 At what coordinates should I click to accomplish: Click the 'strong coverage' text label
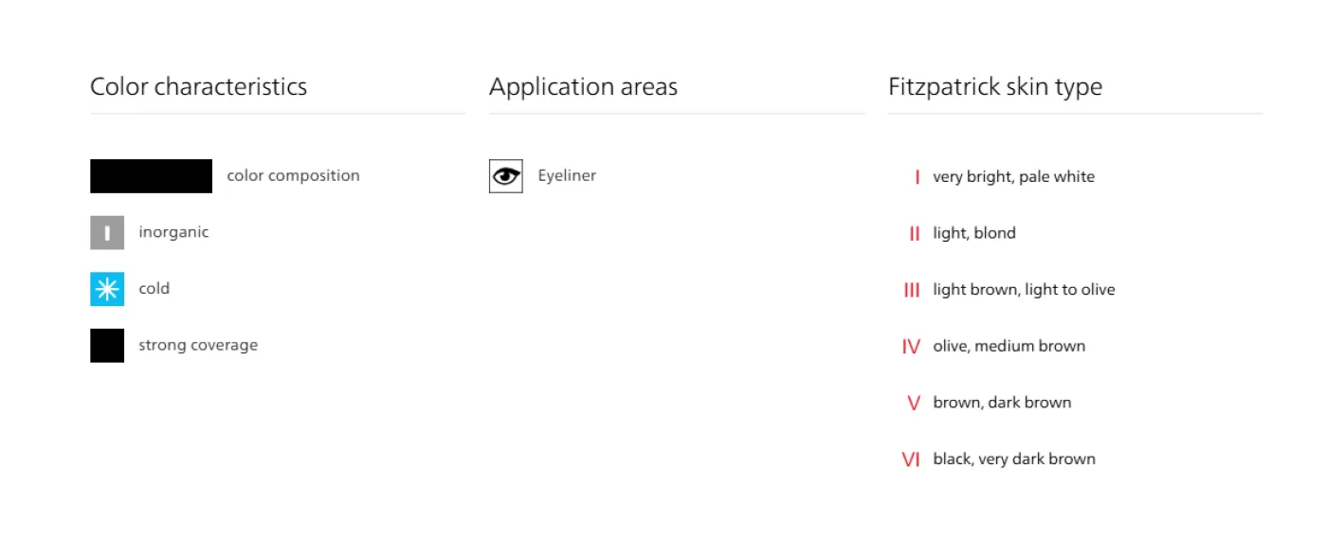pos(198,346)
